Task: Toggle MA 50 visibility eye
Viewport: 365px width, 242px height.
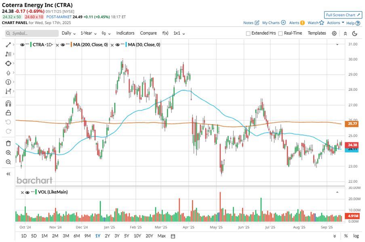Action: (x=117, y=45)
